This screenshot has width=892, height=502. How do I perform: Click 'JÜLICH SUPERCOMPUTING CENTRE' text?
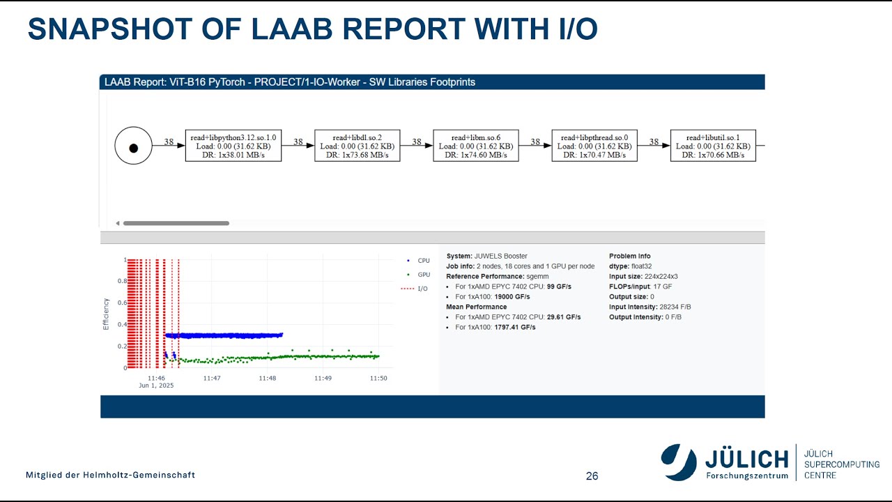click(x=842, y=464)
